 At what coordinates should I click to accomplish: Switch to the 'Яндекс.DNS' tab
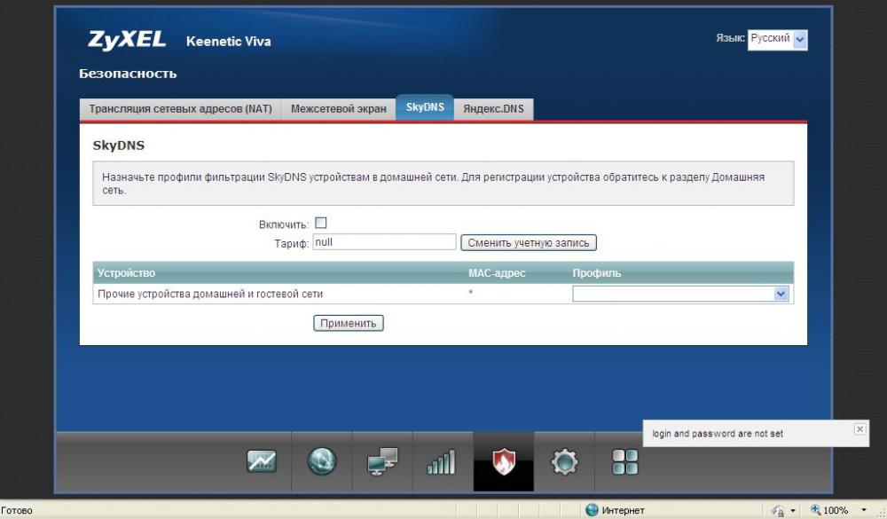pyautogui.click(x=493, y=108)
